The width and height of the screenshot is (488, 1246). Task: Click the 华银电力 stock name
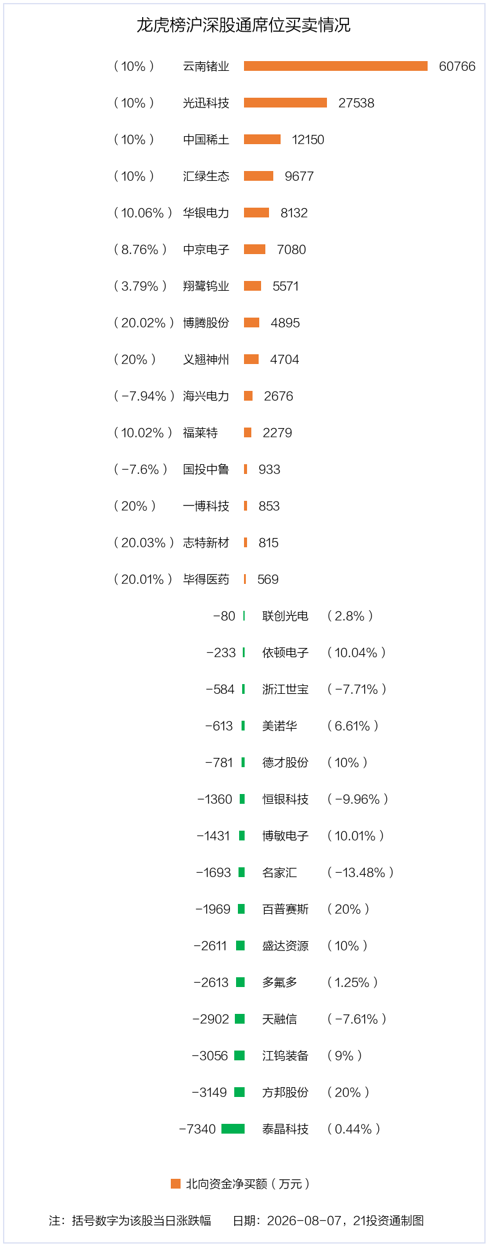pyautogui.click(x=206, y=213)
